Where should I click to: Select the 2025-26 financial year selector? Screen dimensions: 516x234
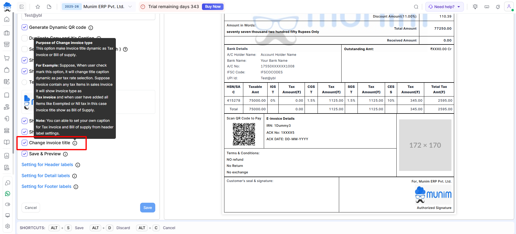click(72, 7)
